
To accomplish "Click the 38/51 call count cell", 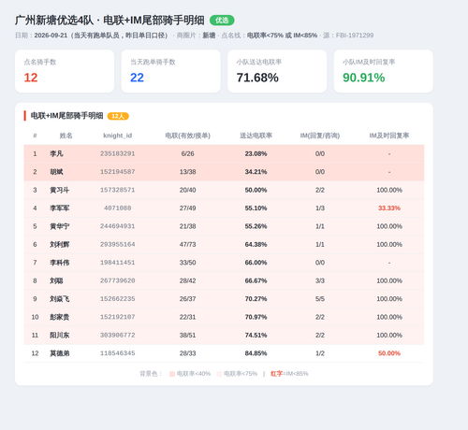I will pyautogui.click(x=188, y=336).
